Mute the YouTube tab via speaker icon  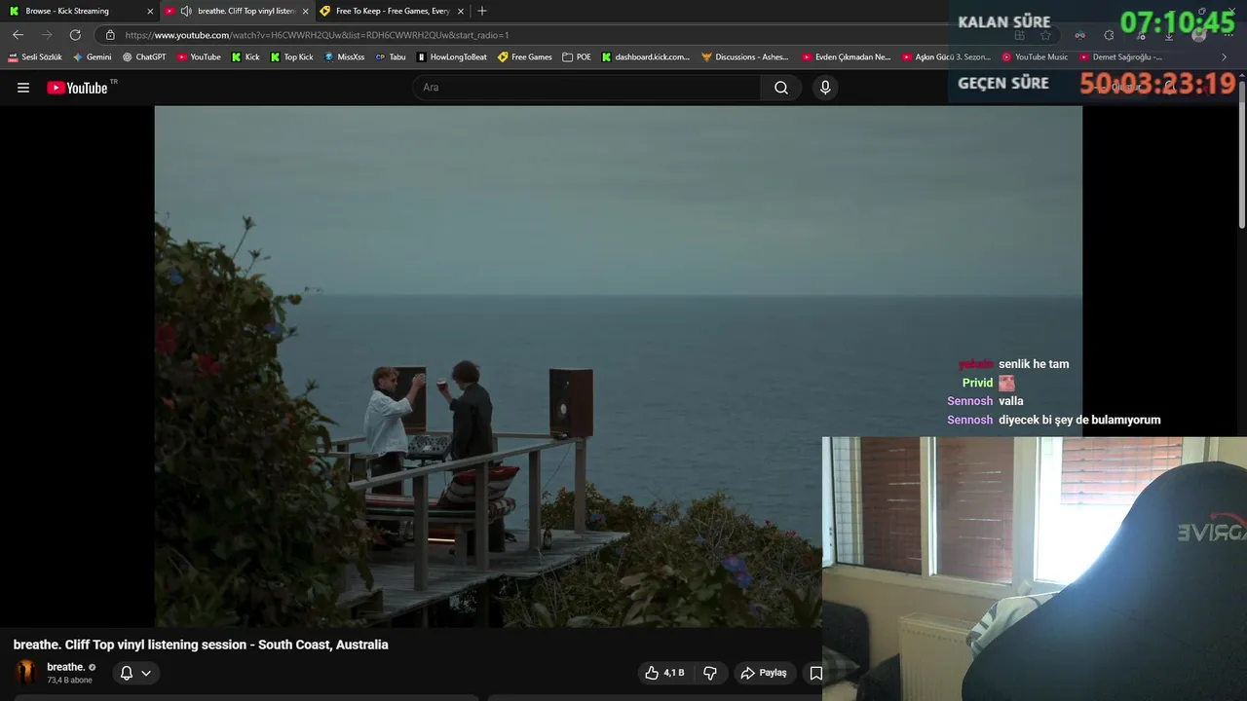pos(185,11)
